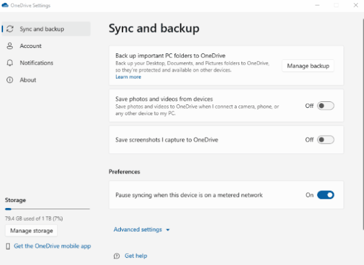Click the OneDrive cloud icon in title bar
The width and height of the screenshot is (364, 265).
5,5
